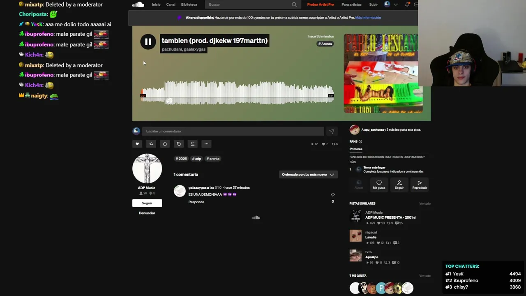Like the track with the heart button
This screenshot has width=526, height=296.
(x=137, y=144)
